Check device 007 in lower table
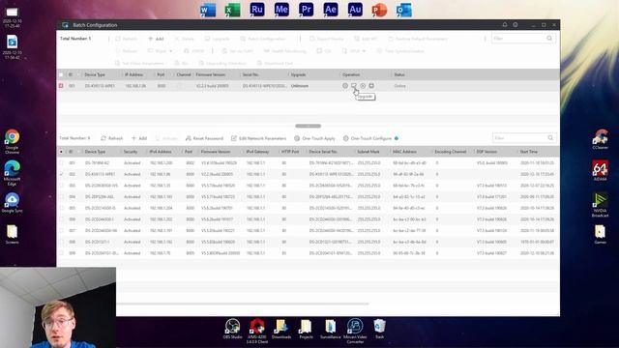Image resolution: width=619 pixels, height=348 pixels. 61,230
